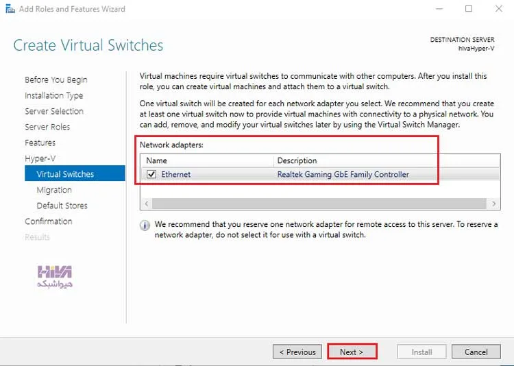Maximize the wizard window
This screenshot has width=514, height=366.
click(469, 9)
